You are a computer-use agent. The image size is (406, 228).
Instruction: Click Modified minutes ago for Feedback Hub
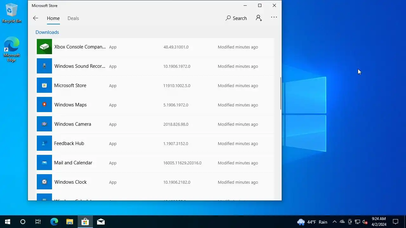(238, 144)
